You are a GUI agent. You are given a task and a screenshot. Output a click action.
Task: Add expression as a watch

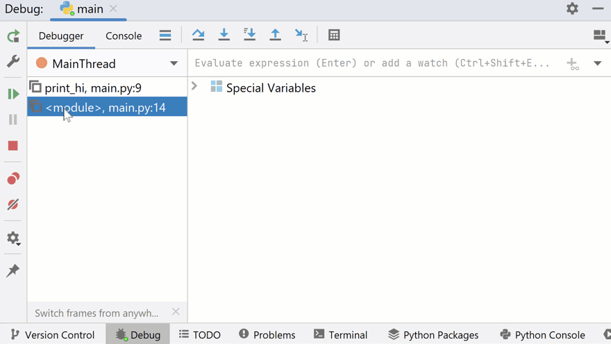tap(572, 64)
